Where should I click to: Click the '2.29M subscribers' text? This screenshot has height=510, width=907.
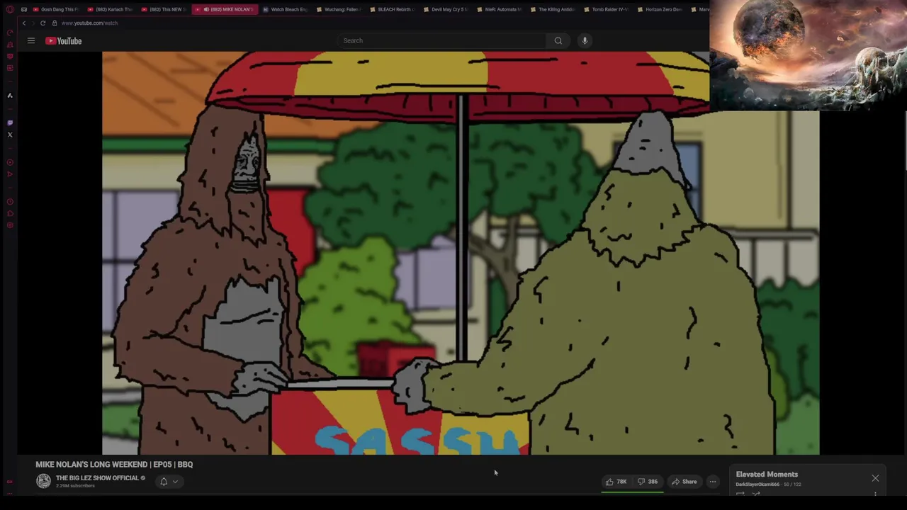coord(75,486)
